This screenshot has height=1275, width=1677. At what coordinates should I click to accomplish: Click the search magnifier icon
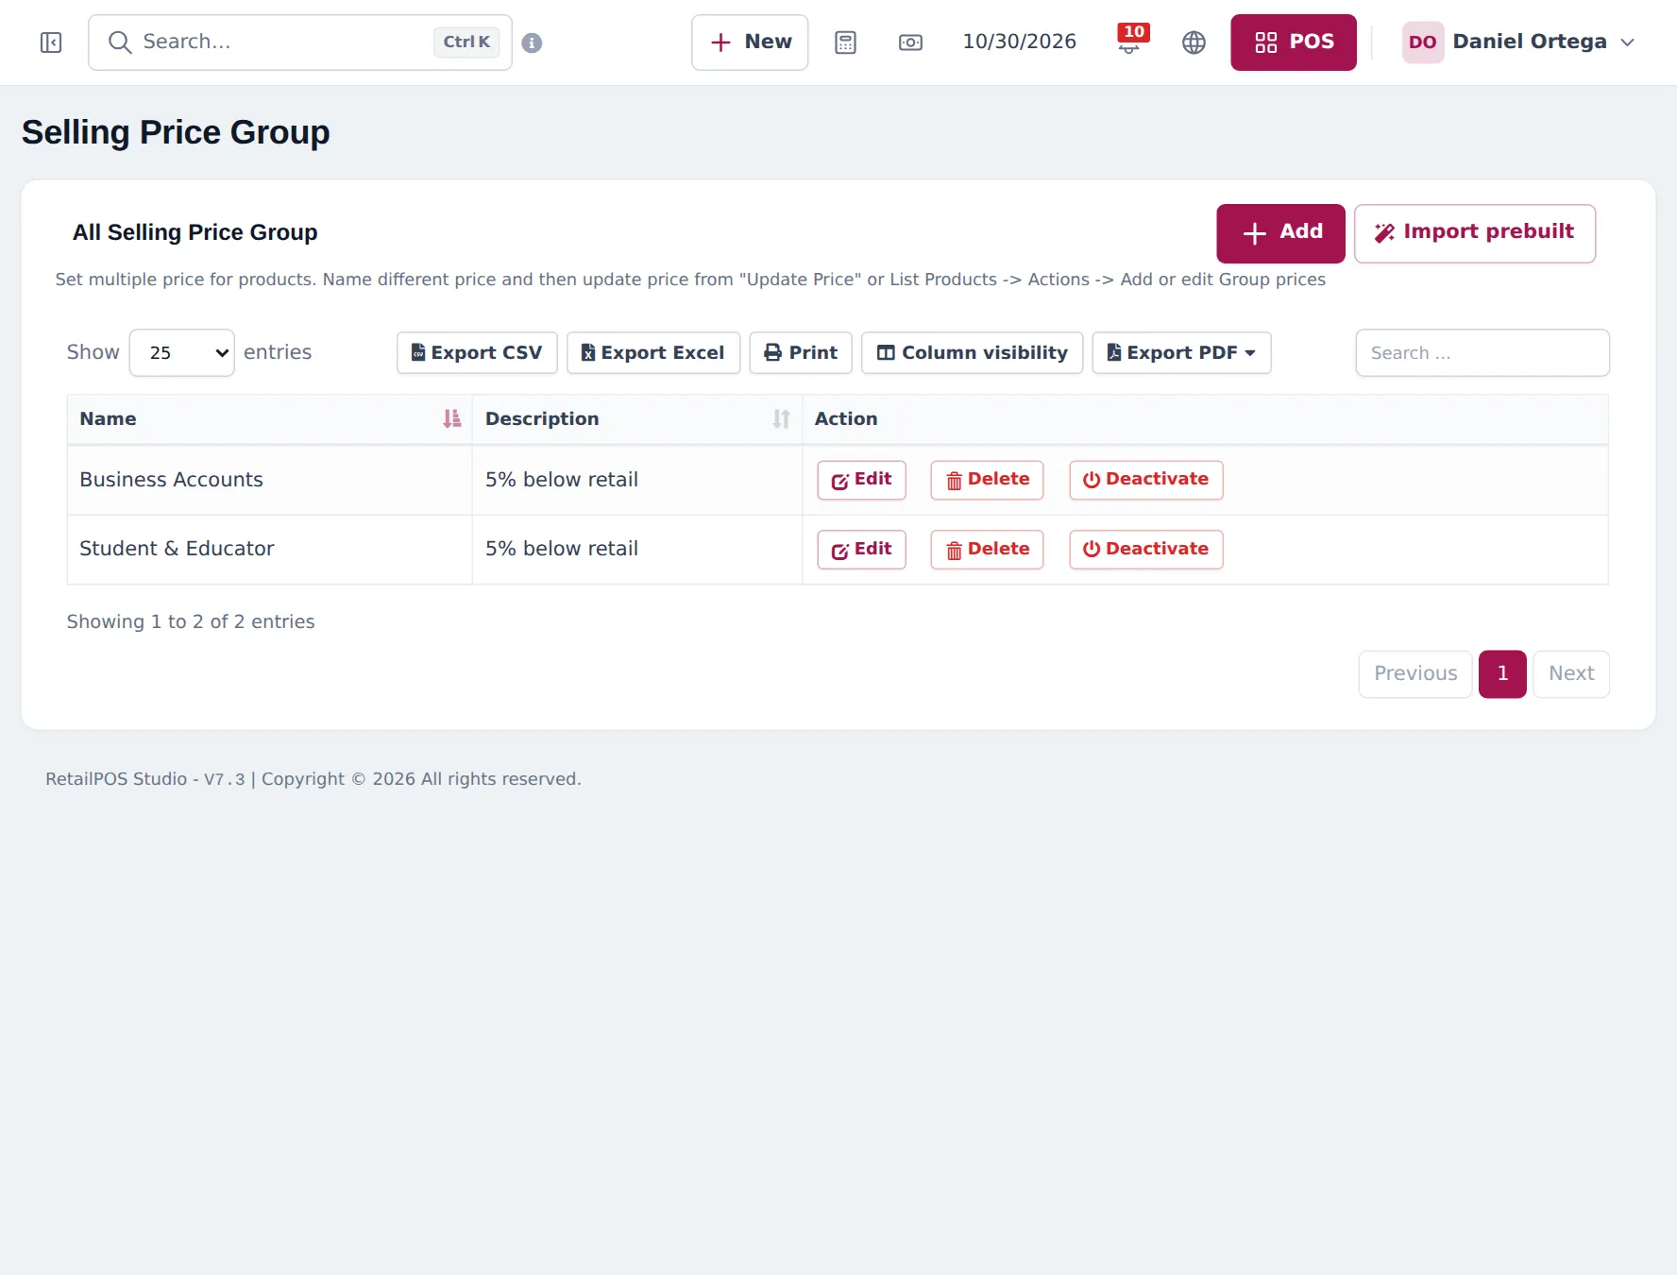(x=119, y=42)
